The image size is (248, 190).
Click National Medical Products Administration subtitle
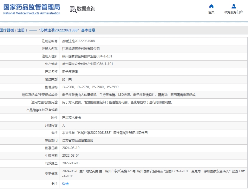(32, 13)
